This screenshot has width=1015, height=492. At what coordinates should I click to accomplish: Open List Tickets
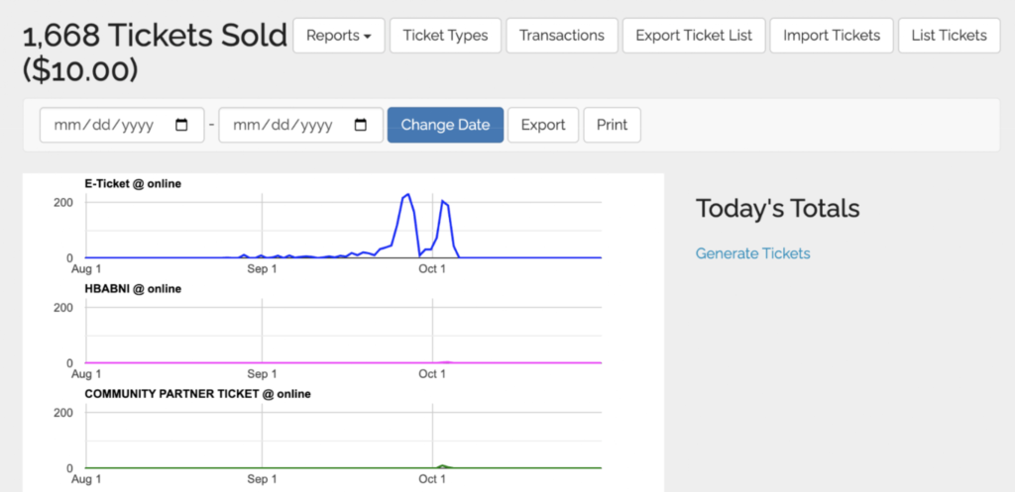(949, 36)
